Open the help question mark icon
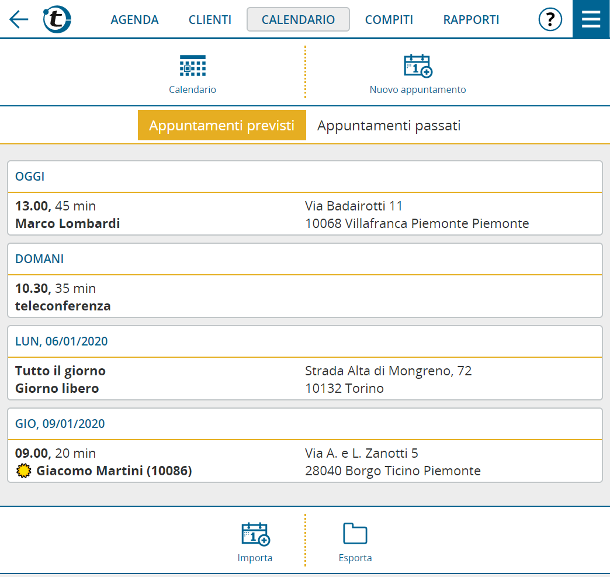This screenshot has height=577, width=610. (x=550, y=19)
